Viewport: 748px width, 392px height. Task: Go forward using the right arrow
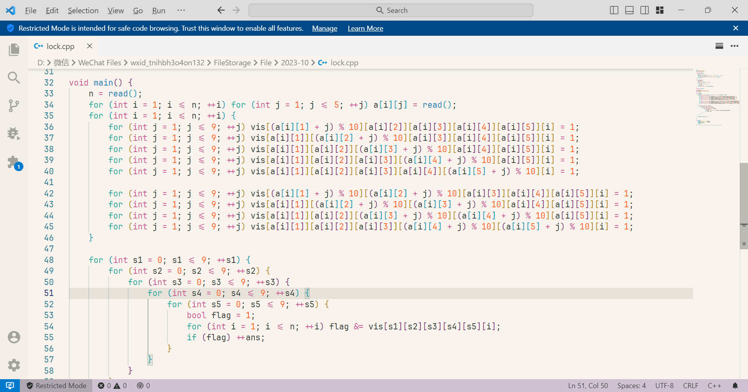(236, 10)
